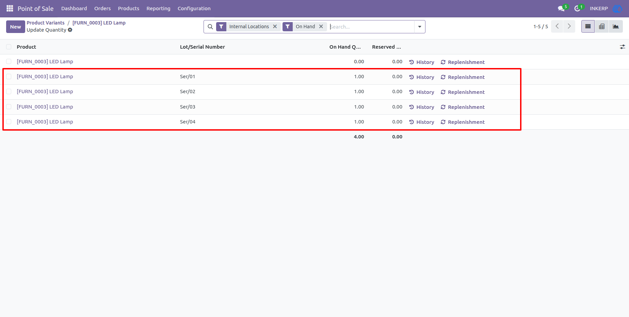This screenshot has height=317, width=629.
Task: Switch to pivot table view
Action: [602, 27]
